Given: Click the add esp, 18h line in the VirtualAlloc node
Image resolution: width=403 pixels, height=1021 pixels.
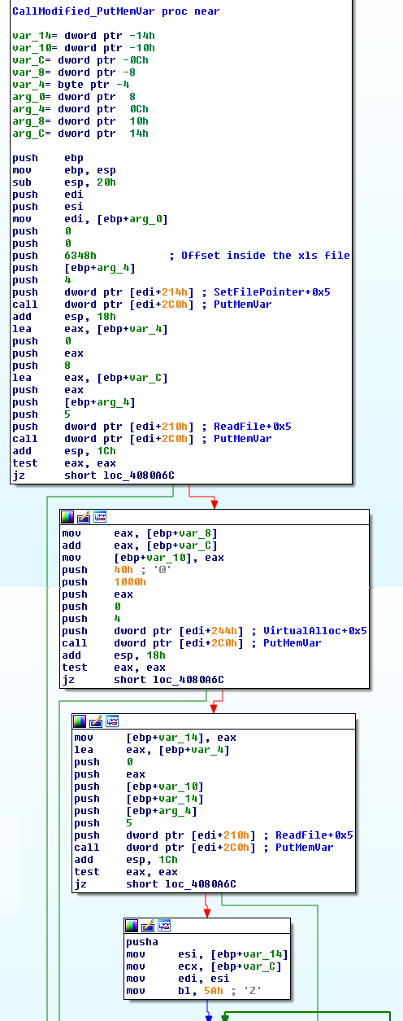Looking at the screenshot, I should coord(114,655).
